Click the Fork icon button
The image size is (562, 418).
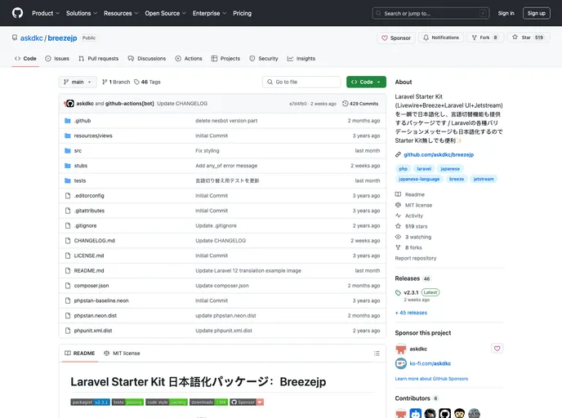(x=475, y=38)
